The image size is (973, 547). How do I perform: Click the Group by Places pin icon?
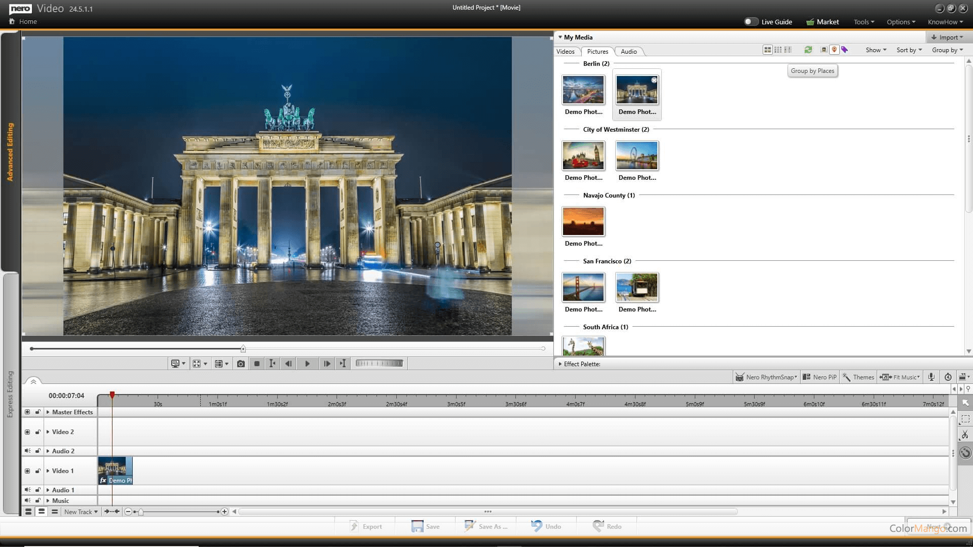[x=834, y=50]
